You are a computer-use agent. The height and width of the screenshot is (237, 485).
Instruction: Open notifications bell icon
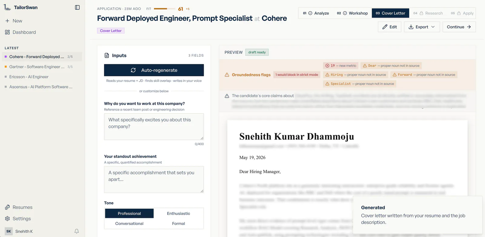[77, 231]
